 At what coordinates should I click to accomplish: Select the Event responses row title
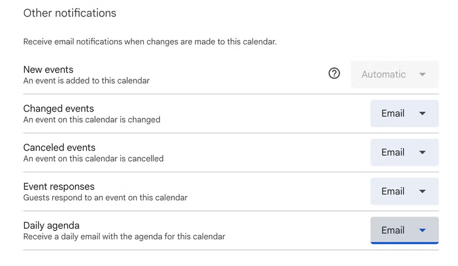(59, 186)
